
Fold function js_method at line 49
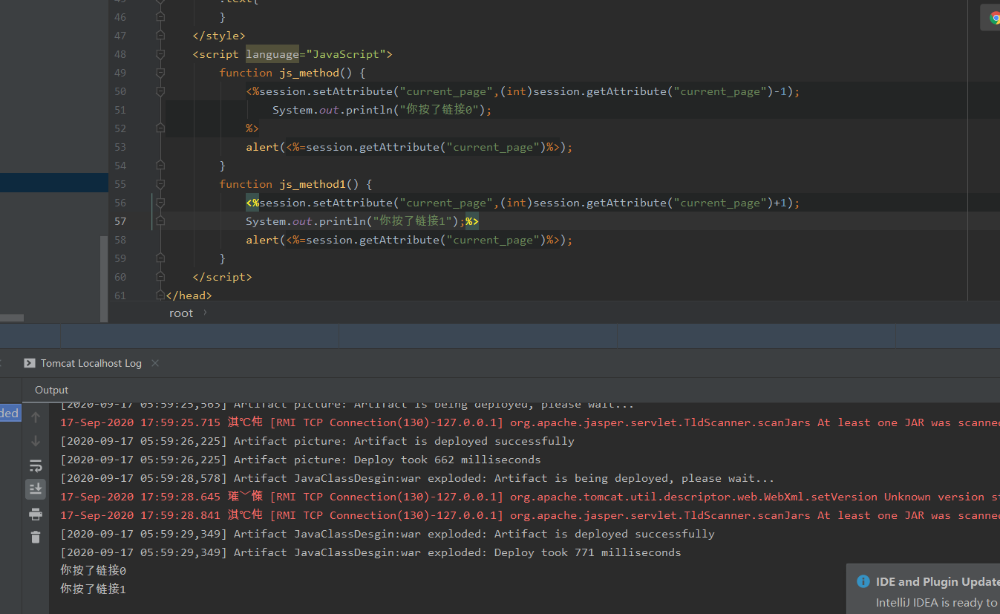[160, 73]
